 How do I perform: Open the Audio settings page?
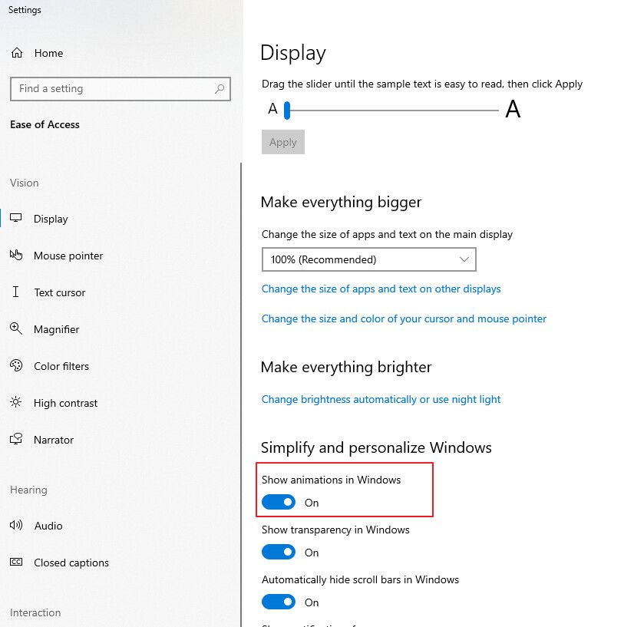click(48, 526)
